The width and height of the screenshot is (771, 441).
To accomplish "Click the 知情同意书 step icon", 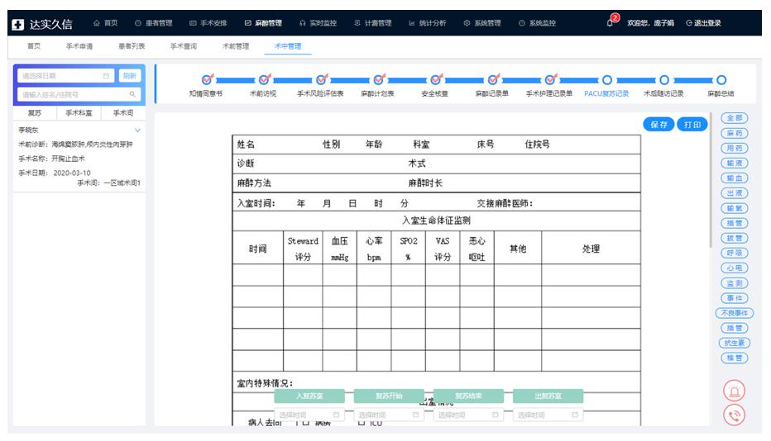I will click(207, 80).
